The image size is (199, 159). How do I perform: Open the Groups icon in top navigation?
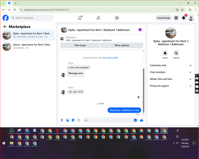[x=117, y=18]
